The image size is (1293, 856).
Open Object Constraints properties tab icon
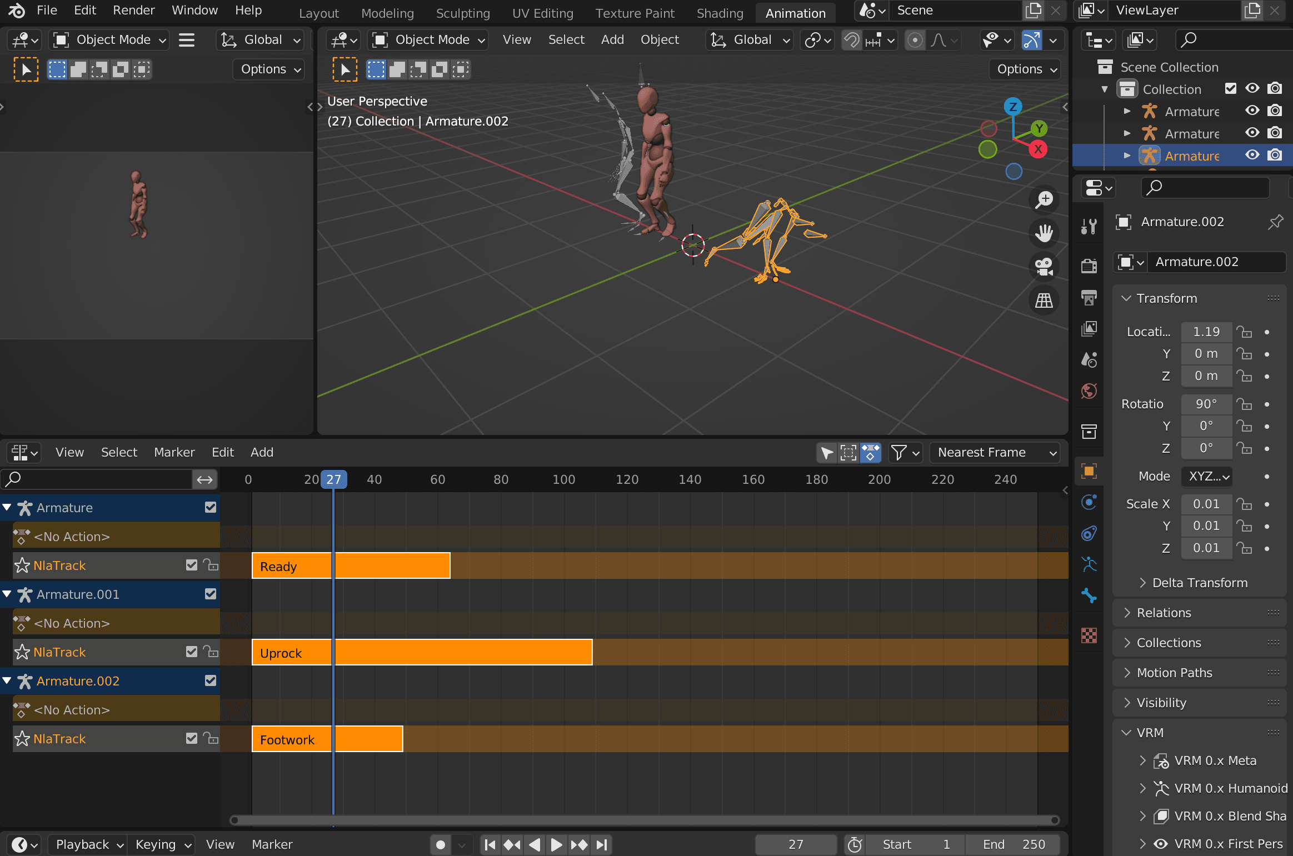pyautogui.click(x=1089, y=533)
